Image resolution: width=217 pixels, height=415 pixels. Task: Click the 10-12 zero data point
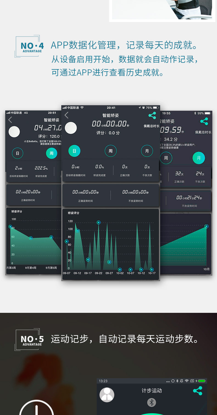tap(141, 270)
